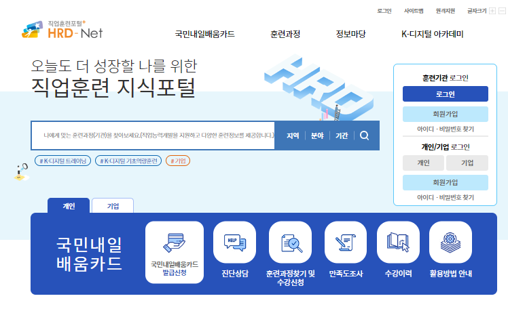Open the 지역 search filter
The image size is (508, 311).
[x=293, y=136]
